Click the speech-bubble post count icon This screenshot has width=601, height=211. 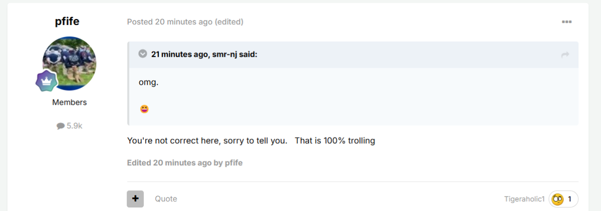61,126
